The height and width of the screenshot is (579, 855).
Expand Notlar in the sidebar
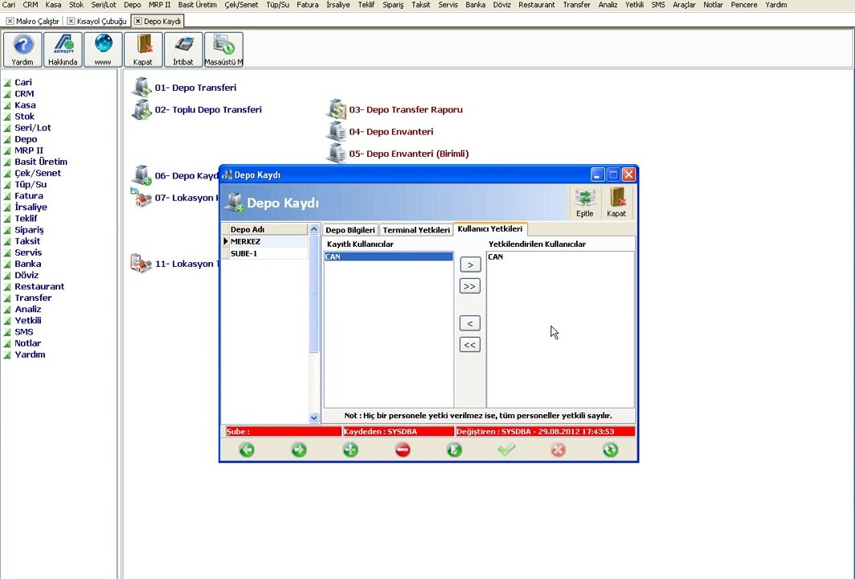(x=27, y=343)
